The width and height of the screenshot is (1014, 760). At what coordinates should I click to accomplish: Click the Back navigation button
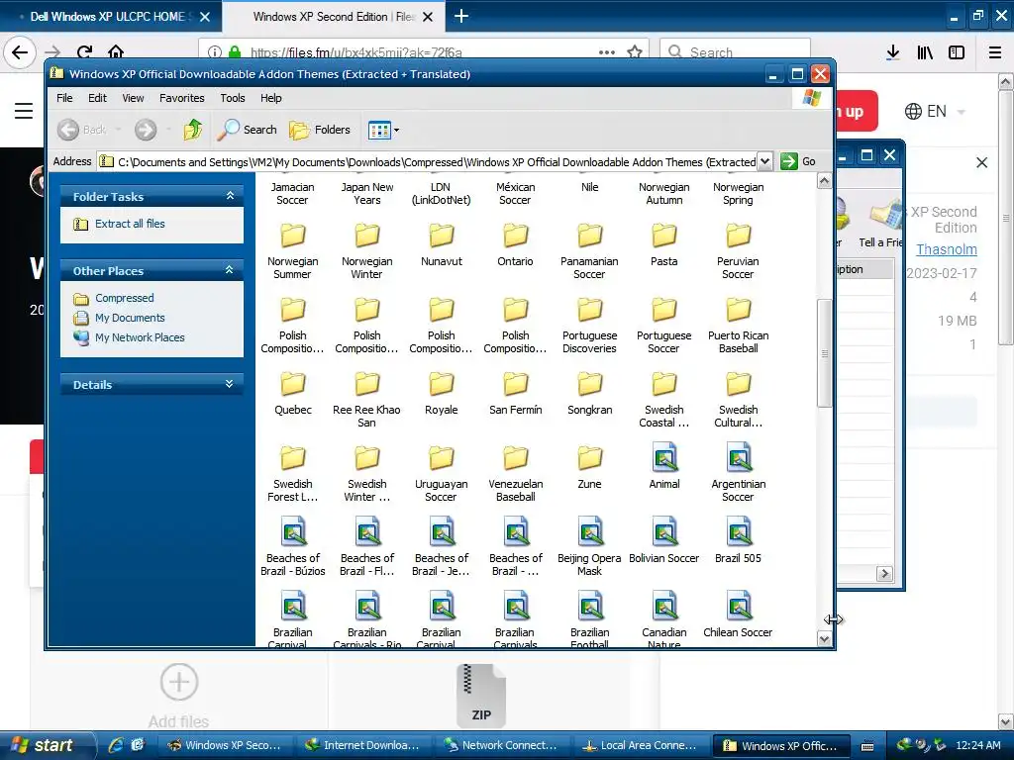(81, 130)
